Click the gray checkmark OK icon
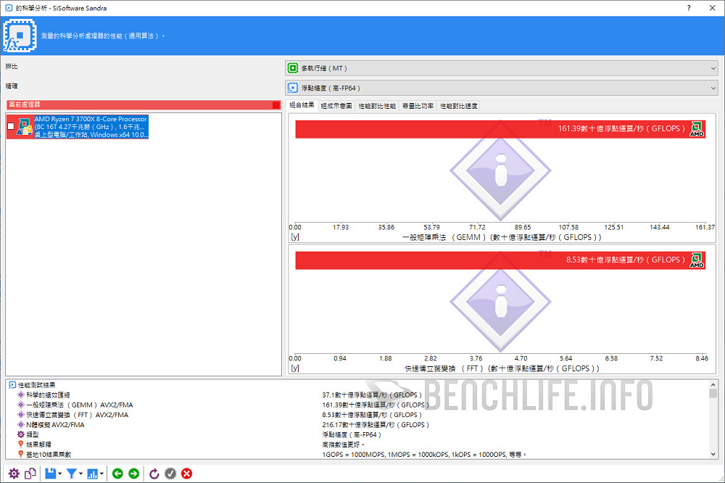The image size is (725, 483). point(170,474)
